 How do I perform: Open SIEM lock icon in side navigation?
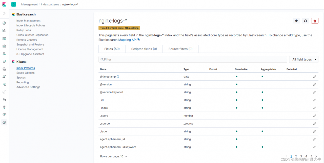point(4,100)
